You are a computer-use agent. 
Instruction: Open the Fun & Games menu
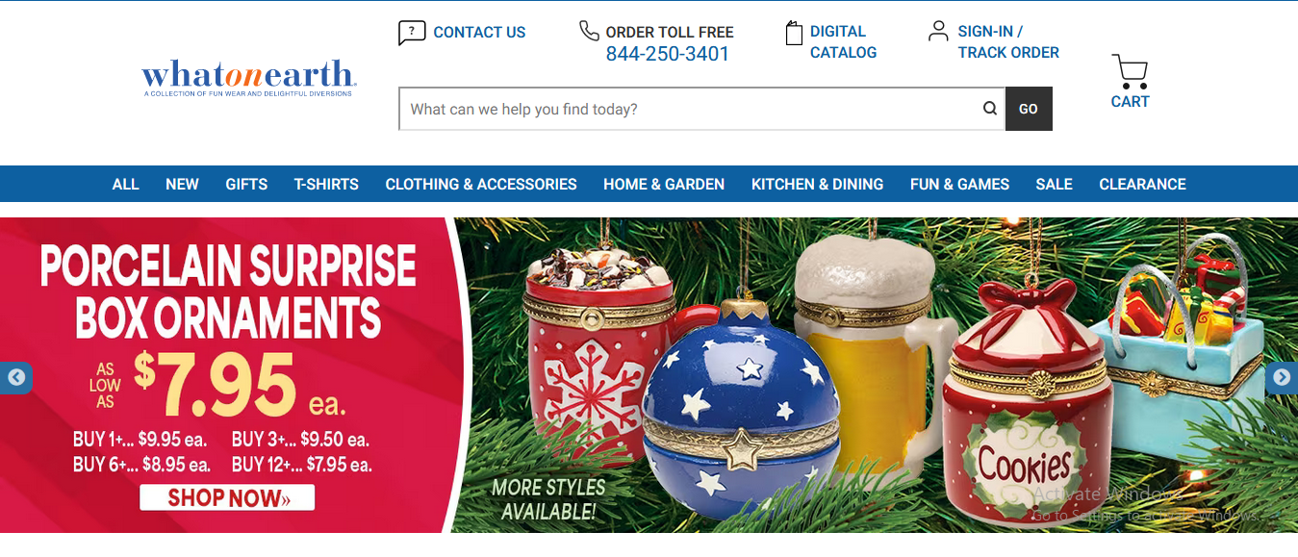tap(959, 184)
